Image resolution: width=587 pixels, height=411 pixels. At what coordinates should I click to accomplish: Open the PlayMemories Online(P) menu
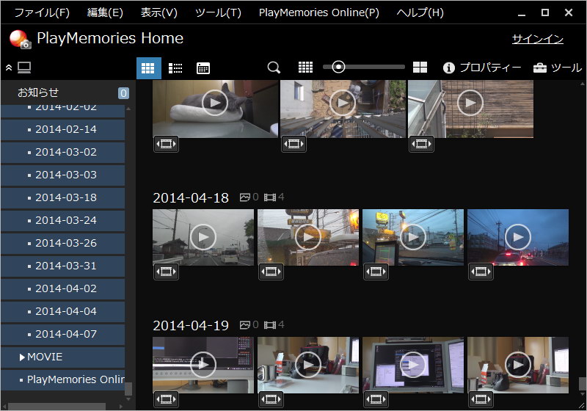point(319,12)
